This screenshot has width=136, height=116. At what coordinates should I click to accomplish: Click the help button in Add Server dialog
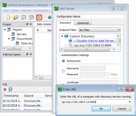(114, 9)
